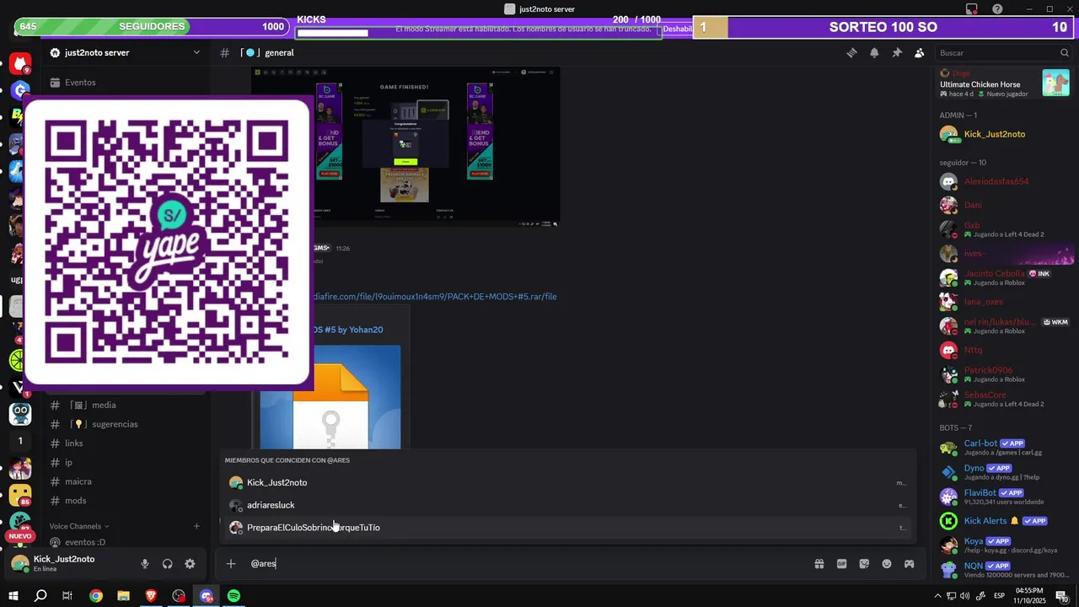Select Kick_Just2noto in mention suggestions
The height and width of the screenshot is (607, 1079).
click(x=567, y=482)
